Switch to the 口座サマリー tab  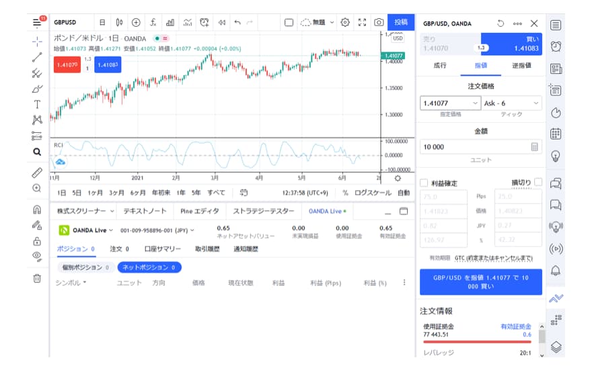click(x=163, y=248)
